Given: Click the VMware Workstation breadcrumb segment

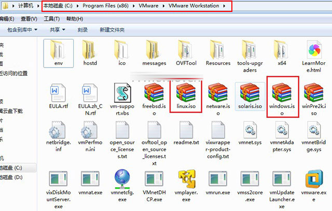Looking at the screenshot, I should [193, 6].
